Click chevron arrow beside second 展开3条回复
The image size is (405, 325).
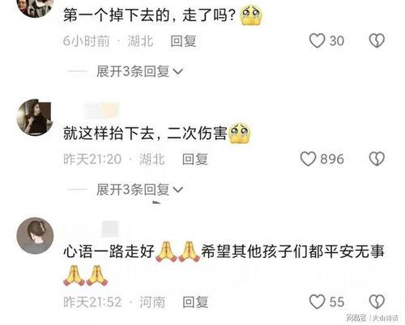[177, 190]
